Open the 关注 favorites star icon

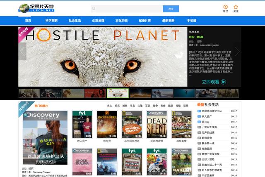(x=236, y=9)
